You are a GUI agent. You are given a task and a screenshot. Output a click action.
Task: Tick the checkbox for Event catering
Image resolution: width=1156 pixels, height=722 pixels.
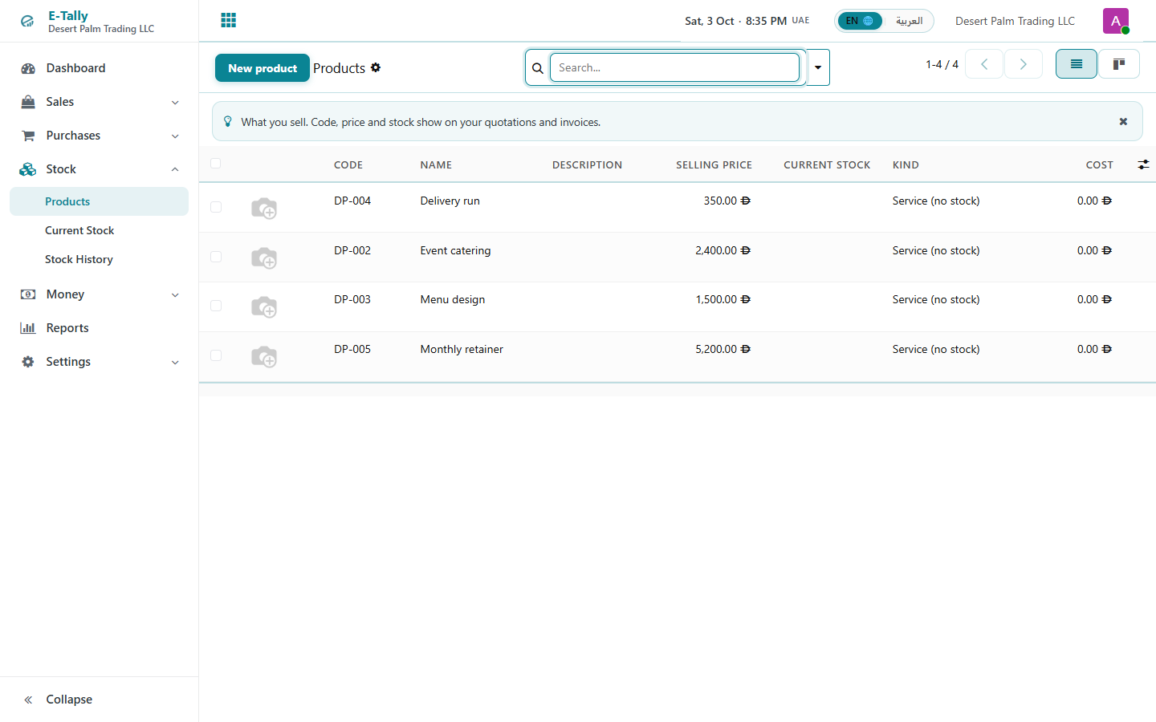[x=216, y=257]
